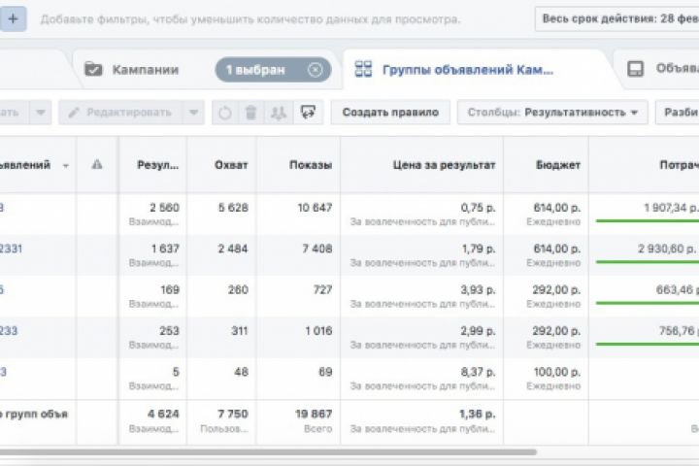Click the 10 647 impressions cell

click(x=315, y=208)
